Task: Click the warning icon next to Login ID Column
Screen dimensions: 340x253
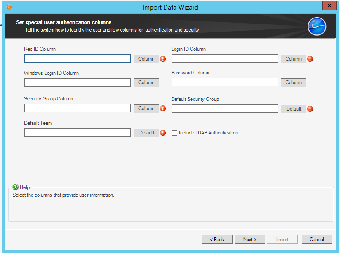Action: [x=310, y=59]
